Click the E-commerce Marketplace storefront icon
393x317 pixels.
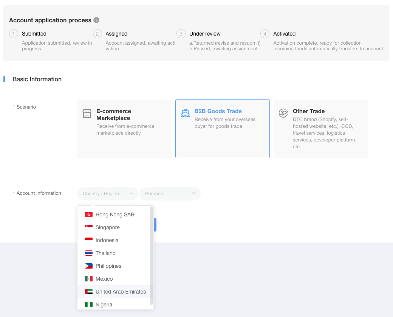click(x=87, y=113)
